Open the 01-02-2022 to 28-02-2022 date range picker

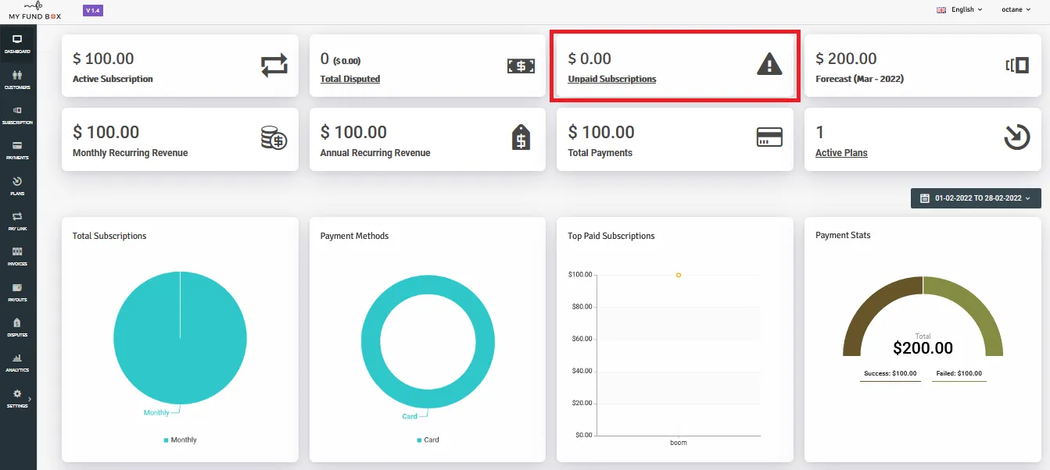(x=976, y=198)
